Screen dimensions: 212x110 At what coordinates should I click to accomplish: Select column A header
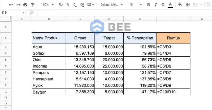pos(22,19)
